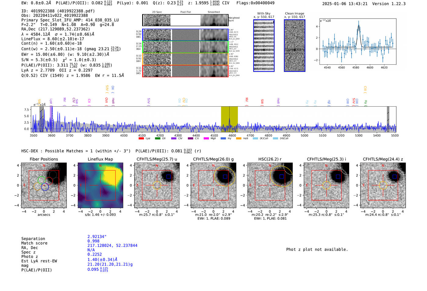Image resolution: width=427 pixels, height=291 pixels.
Task: Select the CFHTLS/Meg(25.3) i-band cutout
Action: click(326, 185)
